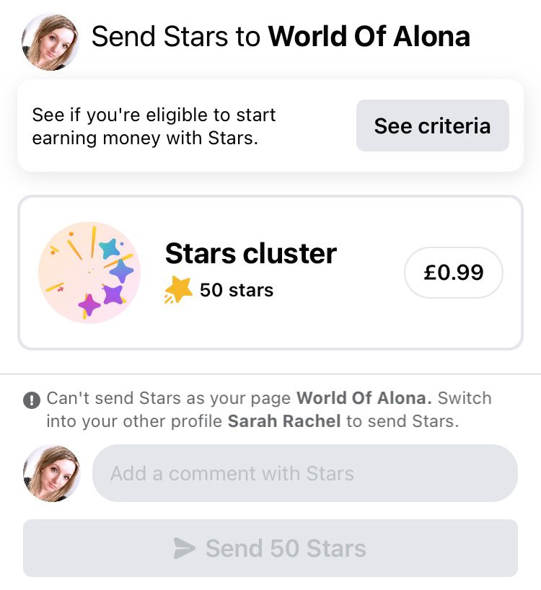Click the 50 stars label
This screenshot has height=590, width=541.
pyautogui.click(x=237, y=290)
